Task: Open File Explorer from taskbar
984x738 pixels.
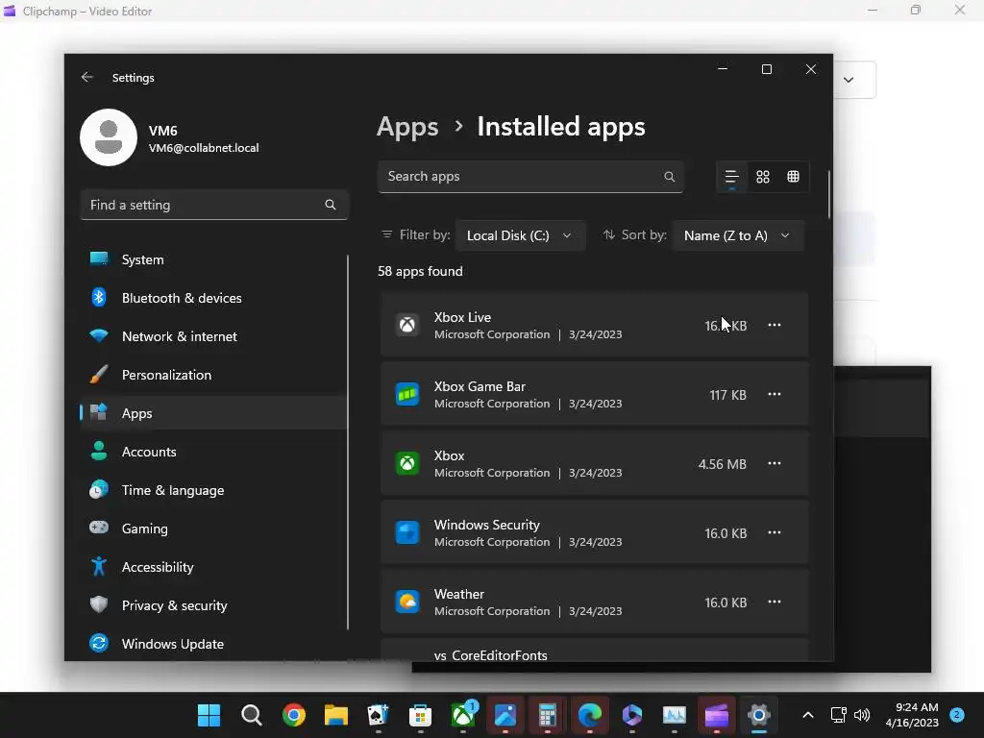Action: pyautogui.click(x=335, y=715)
